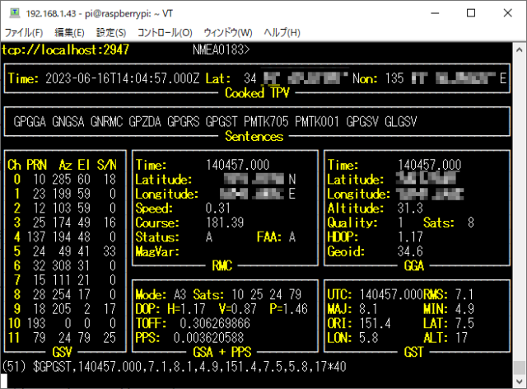Click GPGGA in the Sentences list

(x=30, y=121)
